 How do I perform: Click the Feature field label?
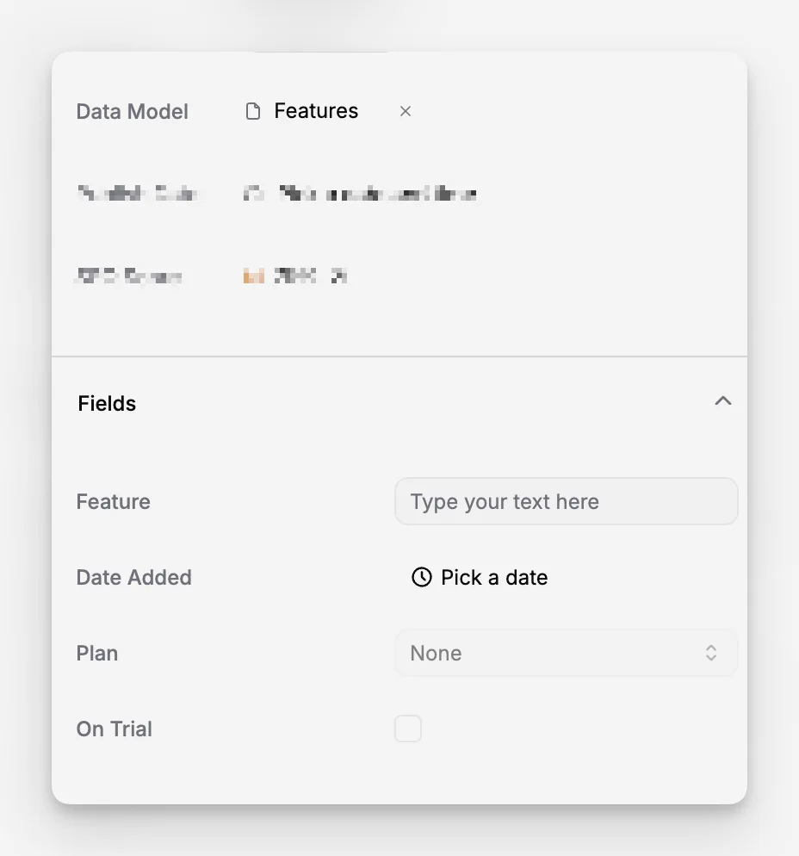[x=113, y=501]
